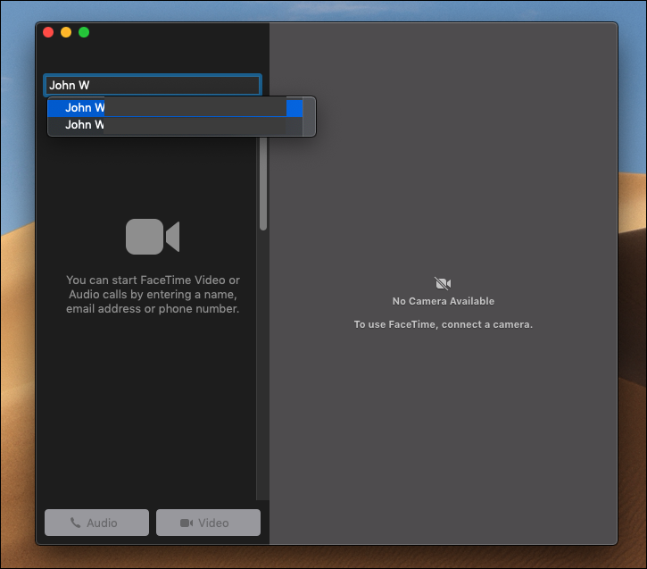This screenshot has height=569, width=647.
Task: Choose the second John W suggestion
Action: [175, 125]
